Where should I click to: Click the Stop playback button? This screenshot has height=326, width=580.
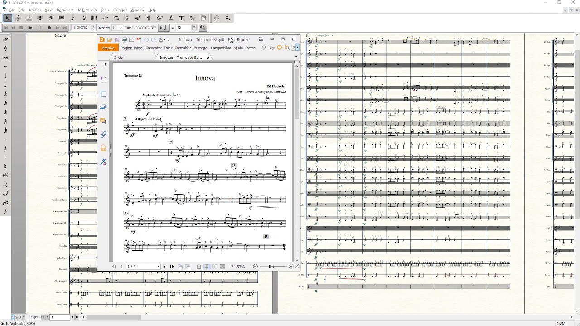[21, 28]
